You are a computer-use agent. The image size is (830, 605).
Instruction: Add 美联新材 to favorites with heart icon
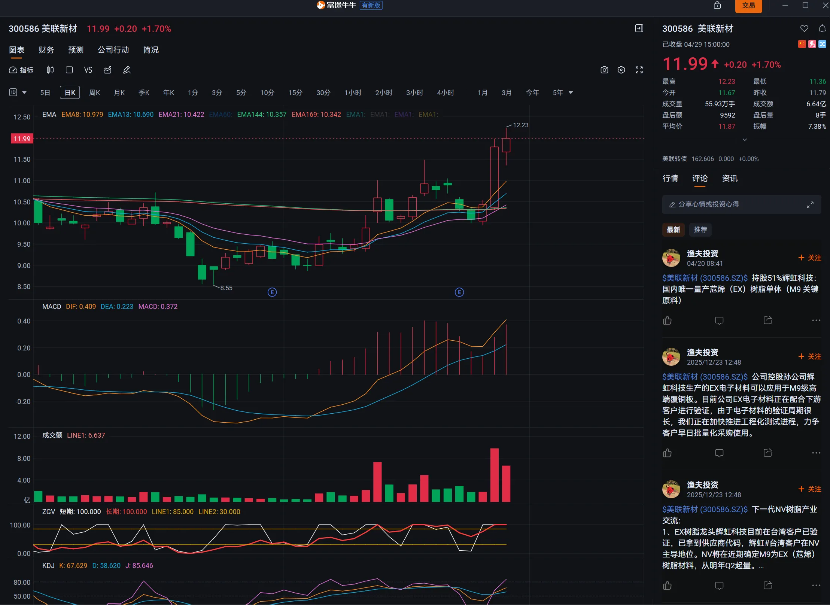point(804,28)
